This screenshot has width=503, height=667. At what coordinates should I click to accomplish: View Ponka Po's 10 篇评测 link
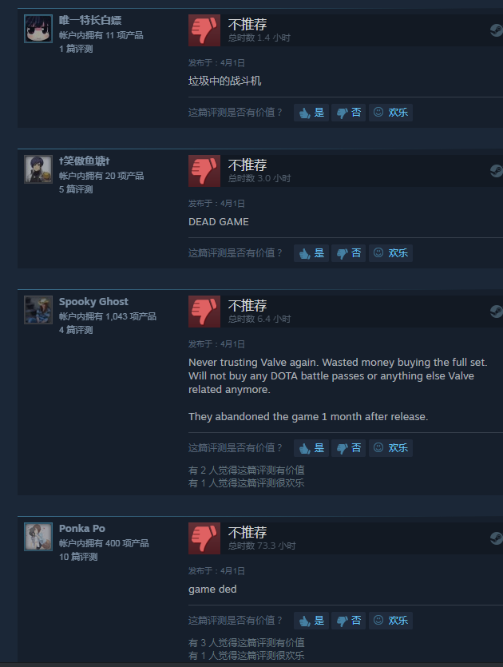point(78,557)
